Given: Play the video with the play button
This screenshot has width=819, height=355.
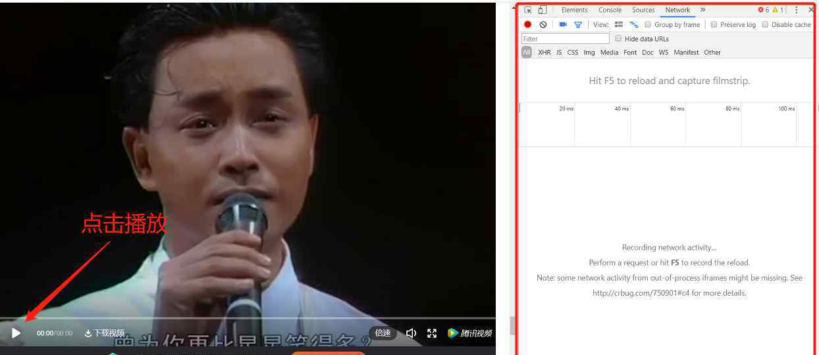Looking at the screenshot, I should [x=16, y=333].
